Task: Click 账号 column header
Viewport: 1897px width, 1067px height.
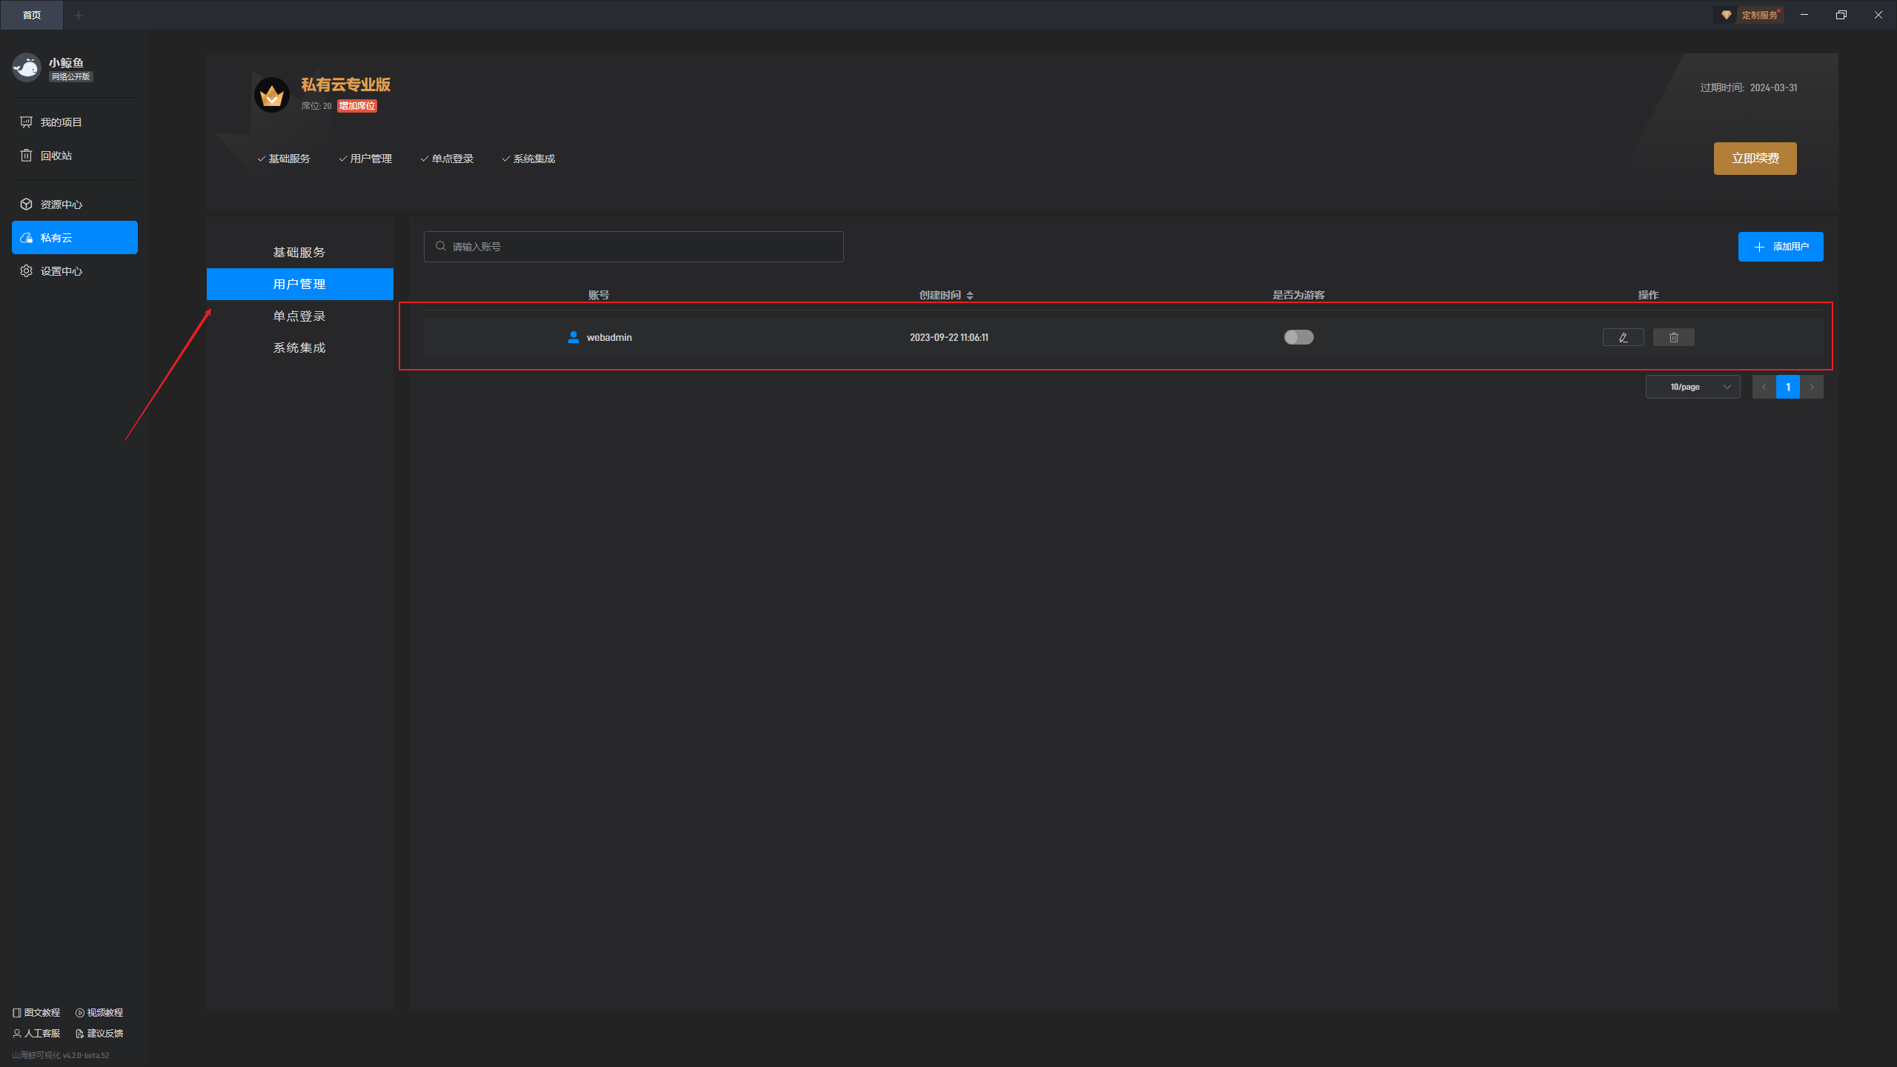Action: pos(599,295)
